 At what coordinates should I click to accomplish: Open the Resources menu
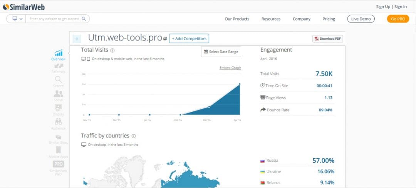[271, 19]
